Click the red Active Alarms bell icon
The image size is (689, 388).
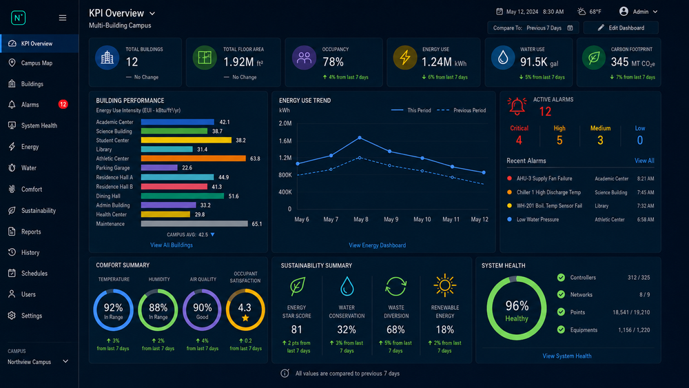(517, 106)
